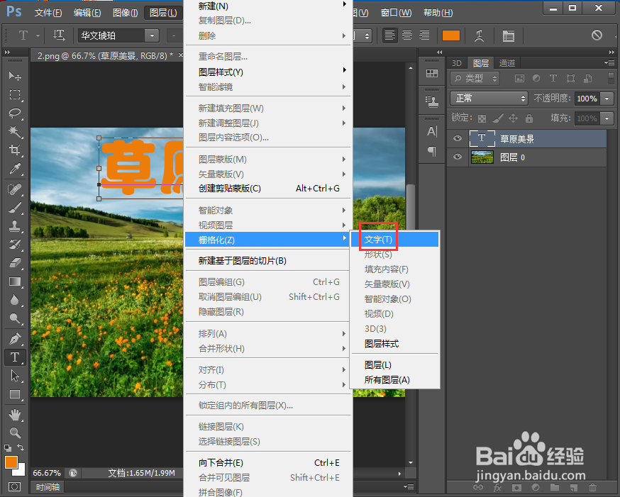This screenshot has width=620, height=497.
Task: Toggle visibility of 图层 0
Action: click(x=456, y=155)
